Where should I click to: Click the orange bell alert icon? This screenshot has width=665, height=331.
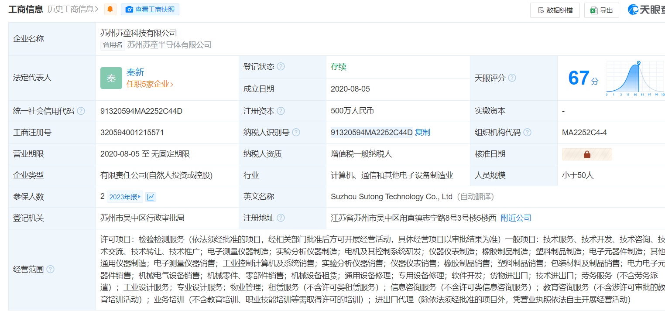110,9
